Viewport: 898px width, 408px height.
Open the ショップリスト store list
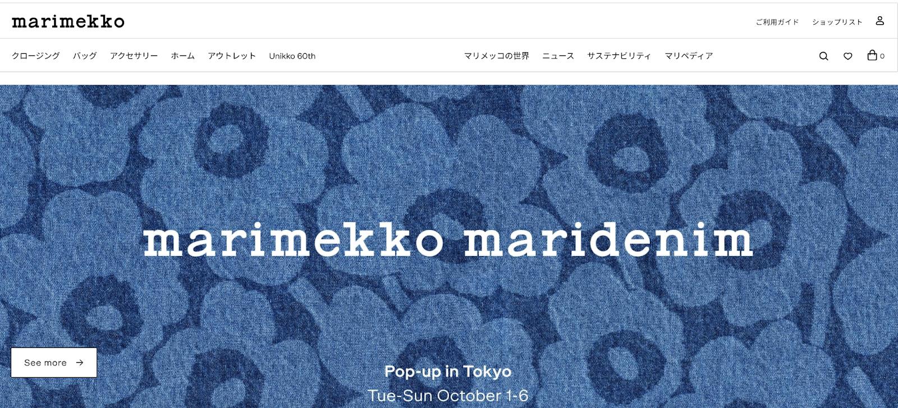click(x=837, y=22)
